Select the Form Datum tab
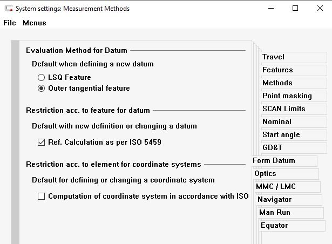This screenshot has width=332, height=244. click(274, 161)
